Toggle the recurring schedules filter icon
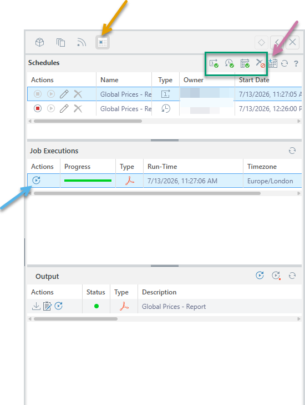This screenshot has height=405, width=305. pyautogui.click(x=229, y=63)
